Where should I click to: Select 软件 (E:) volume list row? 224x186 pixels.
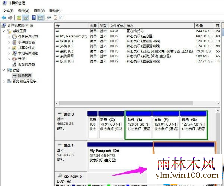[137, 41]
